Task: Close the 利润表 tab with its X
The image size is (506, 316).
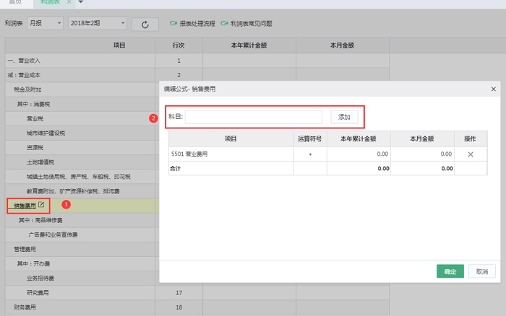Action: (x=69, y=3)
